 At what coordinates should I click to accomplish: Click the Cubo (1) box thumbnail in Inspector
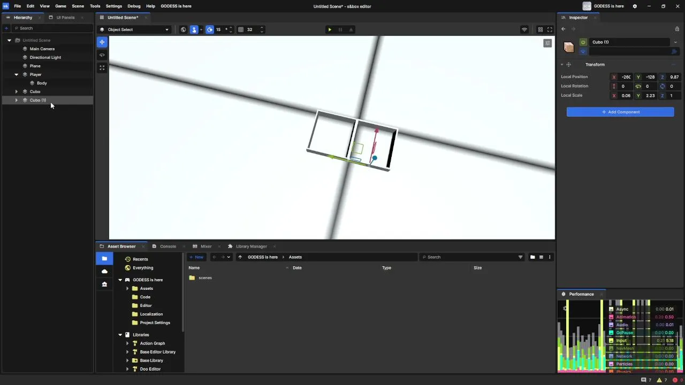(x=569, y=47)
